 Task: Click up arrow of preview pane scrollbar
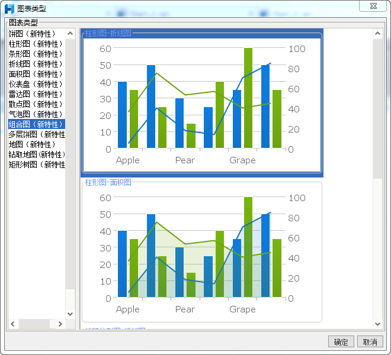click(x=377, y=33)
